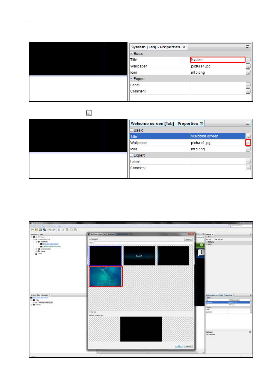Minimize the System [Tab] - Properties panel
Viewport: 275px width, 389px height.
pyautogui.click(x=247, y=47)
